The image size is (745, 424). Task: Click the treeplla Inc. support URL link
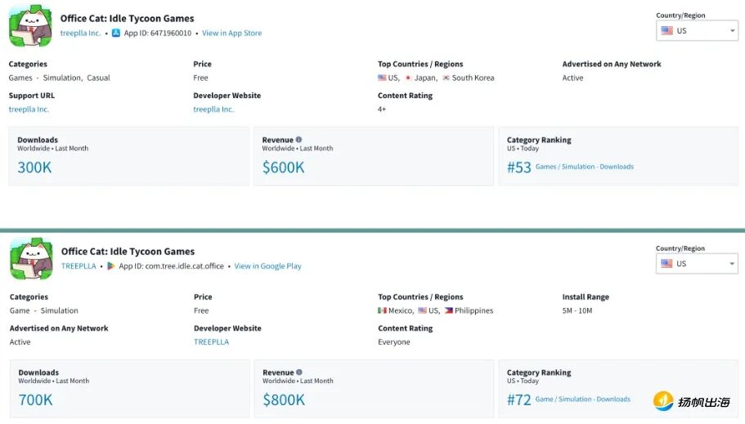click(x=29, y=109)
